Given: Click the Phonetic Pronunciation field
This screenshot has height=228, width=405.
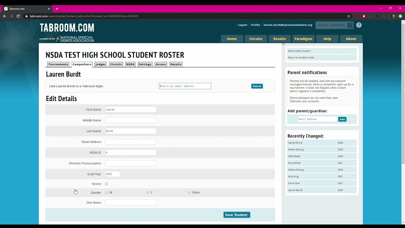Looking at the screenshot, I should pyautogui.click(x=131, y=163).
